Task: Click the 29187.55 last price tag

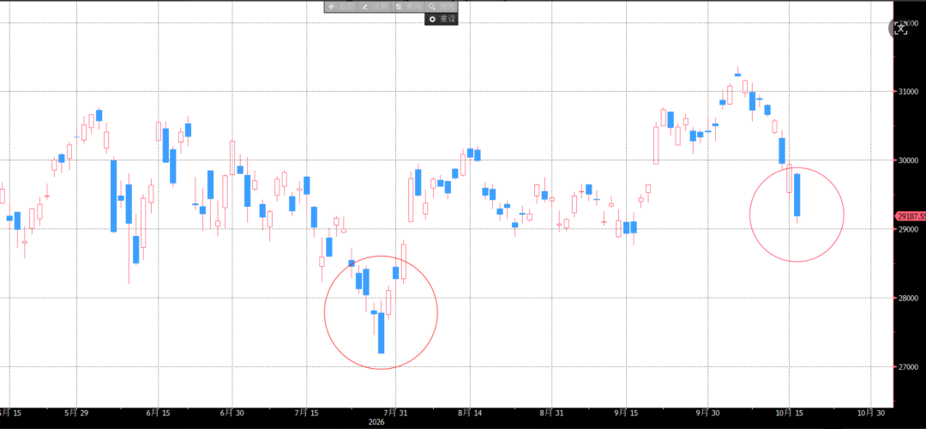Action: pyautogui.click(x=911, y=216)
